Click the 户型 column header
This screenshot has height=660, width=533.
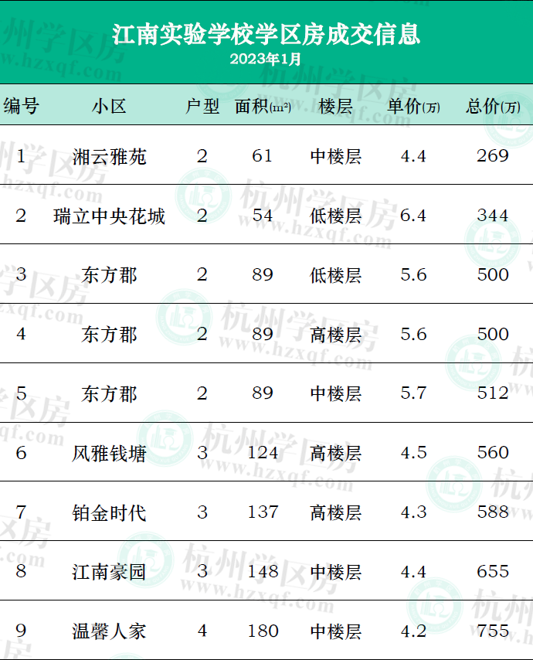pos(202,107)
